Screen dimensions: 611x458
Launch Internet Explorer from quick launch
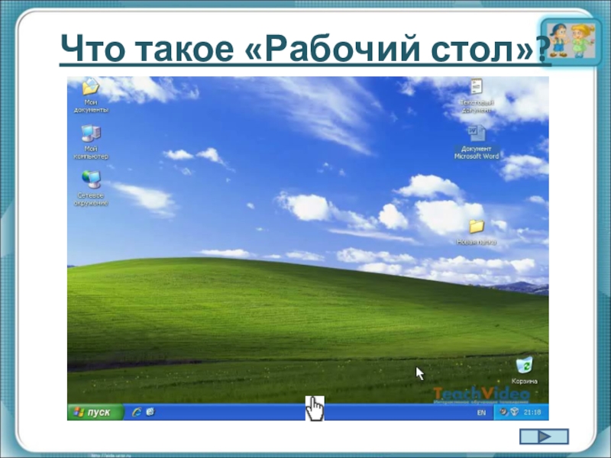137,412
